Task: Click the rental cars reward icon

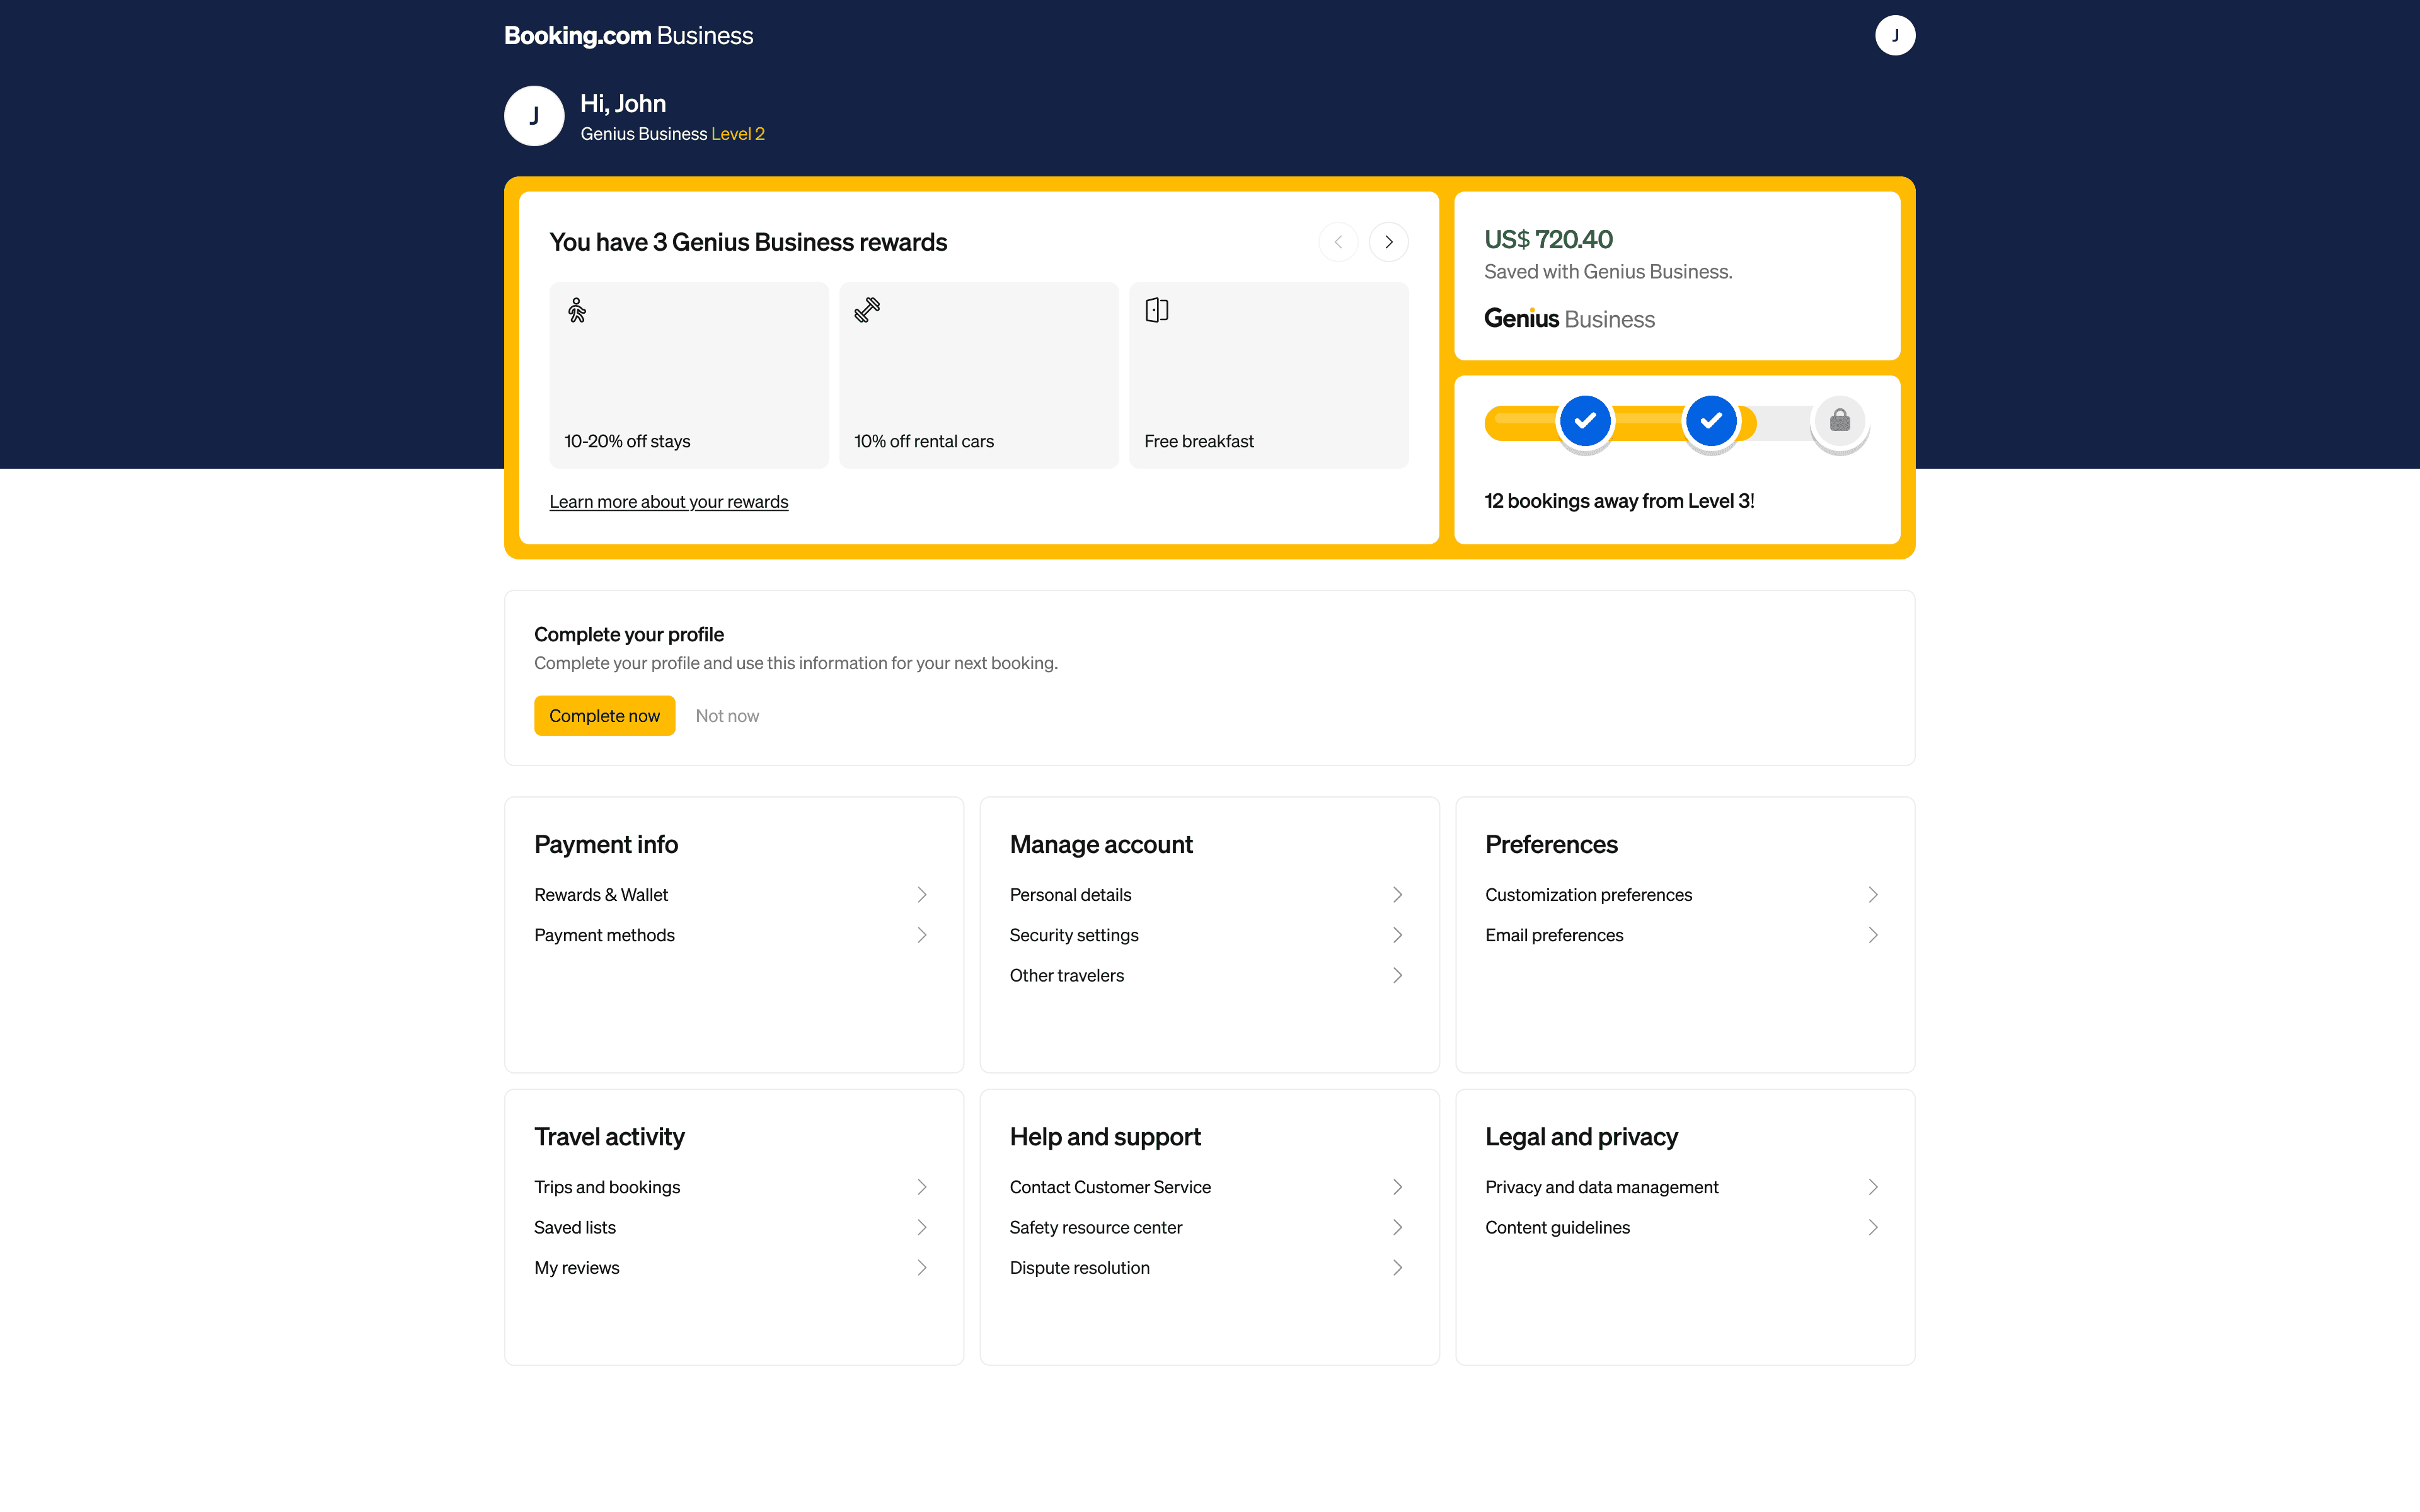Action: [867, 310]
